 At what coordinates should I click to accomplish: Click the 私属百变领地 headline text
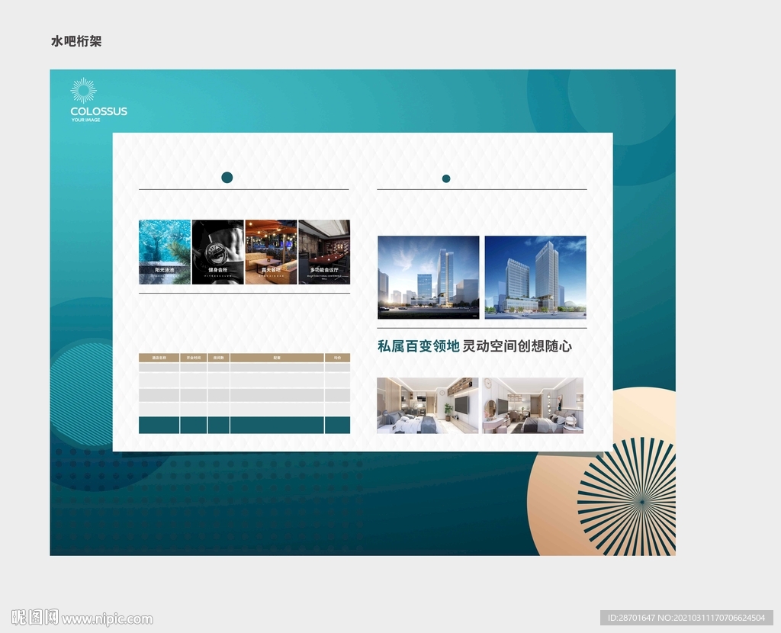click(419, 346)
